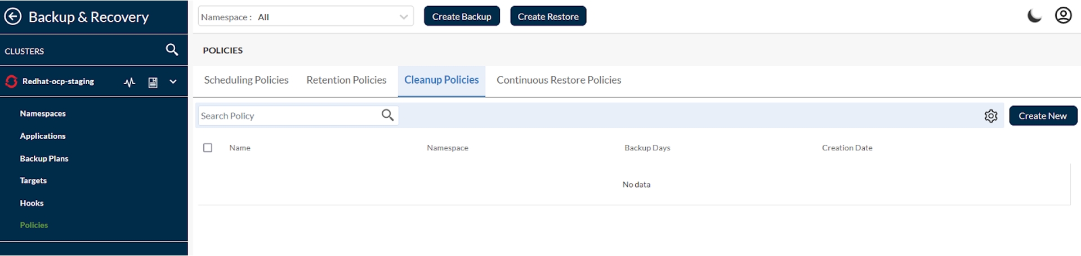
Task: Click the magnifier in Search Policy field
Action: tap(387, 115)
